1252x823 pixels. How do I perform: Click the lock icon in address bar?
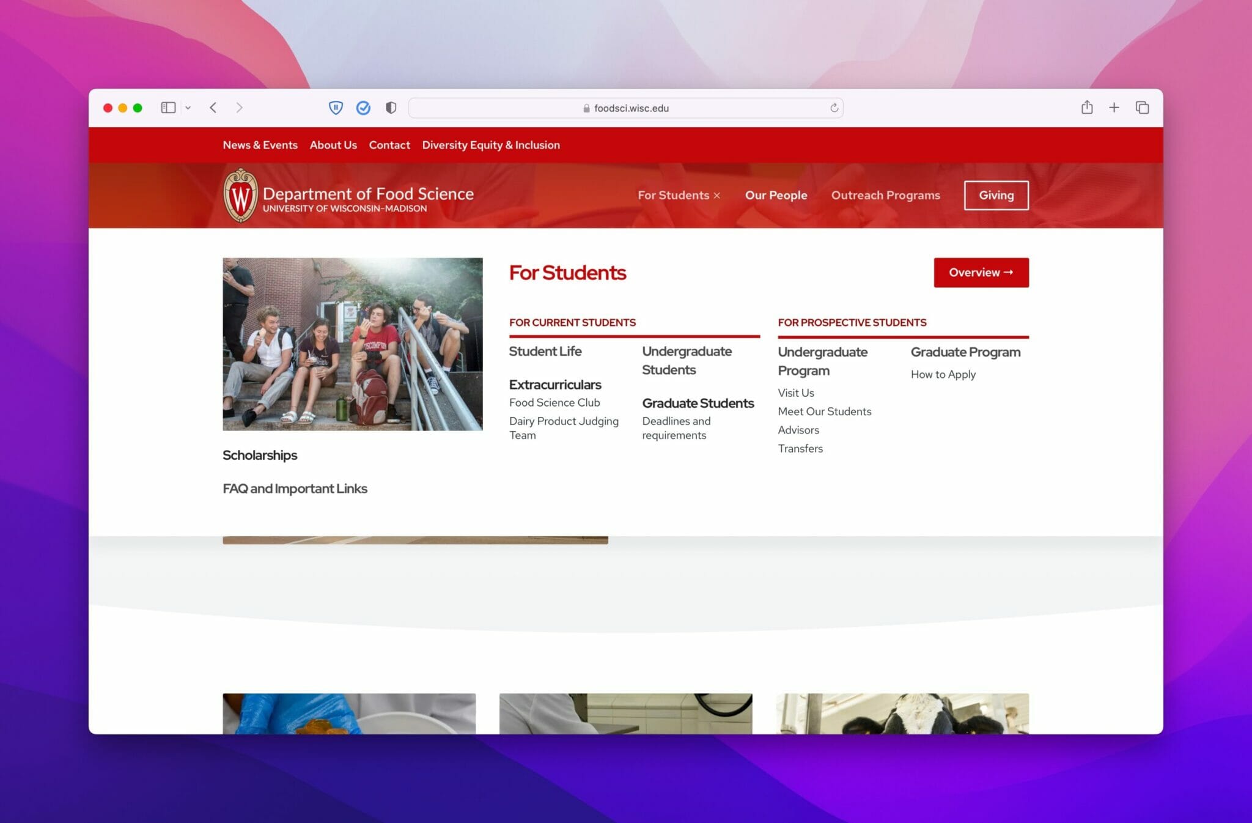[586, 108]
